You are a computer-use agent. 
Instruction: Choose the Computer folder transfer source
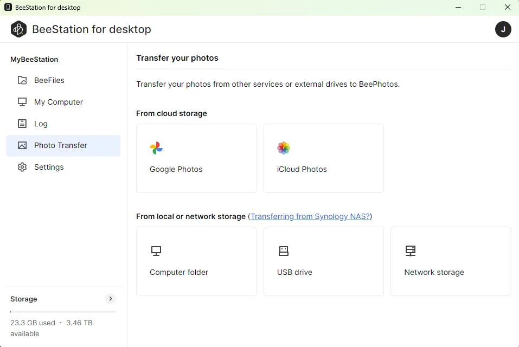(x=196, y=261)
